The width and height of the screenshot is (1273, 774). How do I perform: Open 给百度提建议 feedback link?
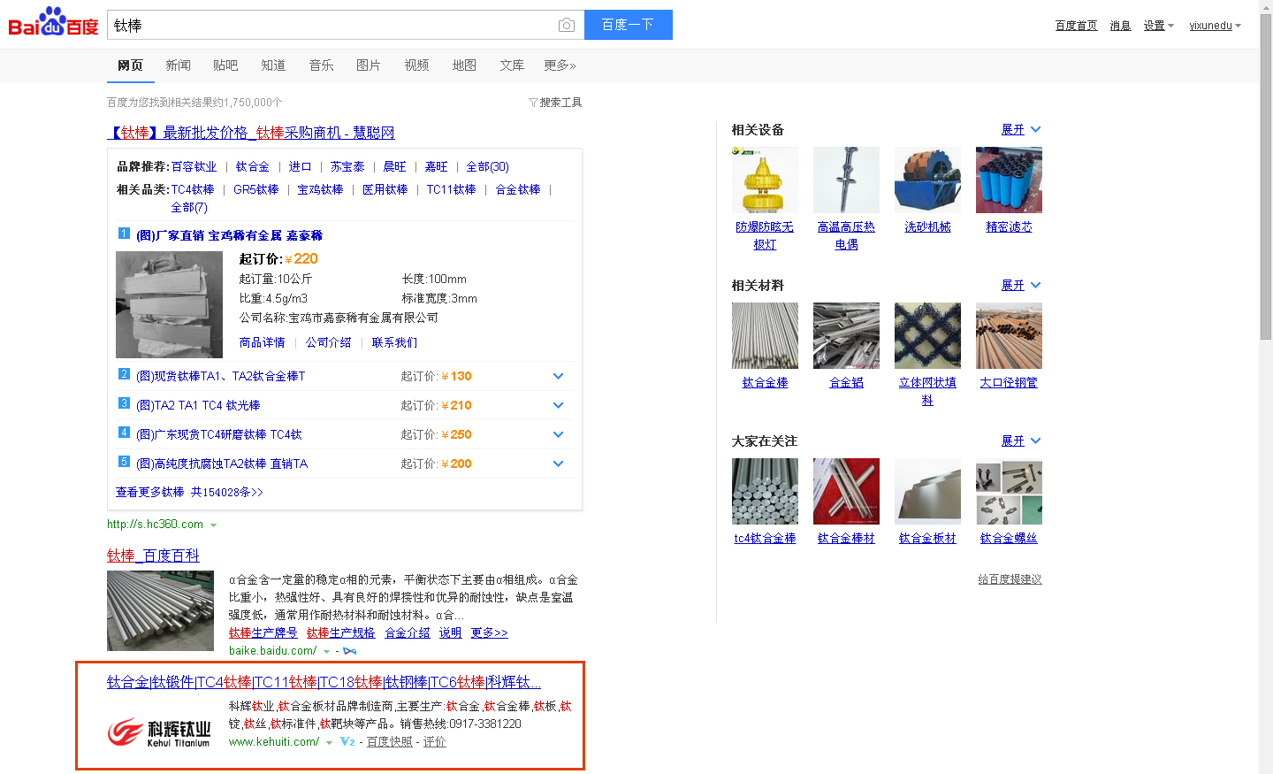coord(1010,579)
